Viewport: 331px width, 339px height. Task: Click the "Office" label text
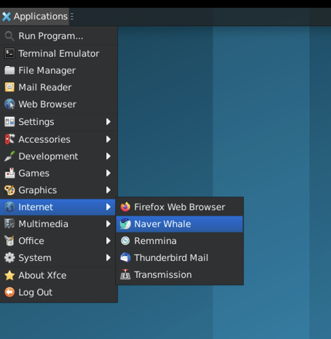[x=31, y=241]
